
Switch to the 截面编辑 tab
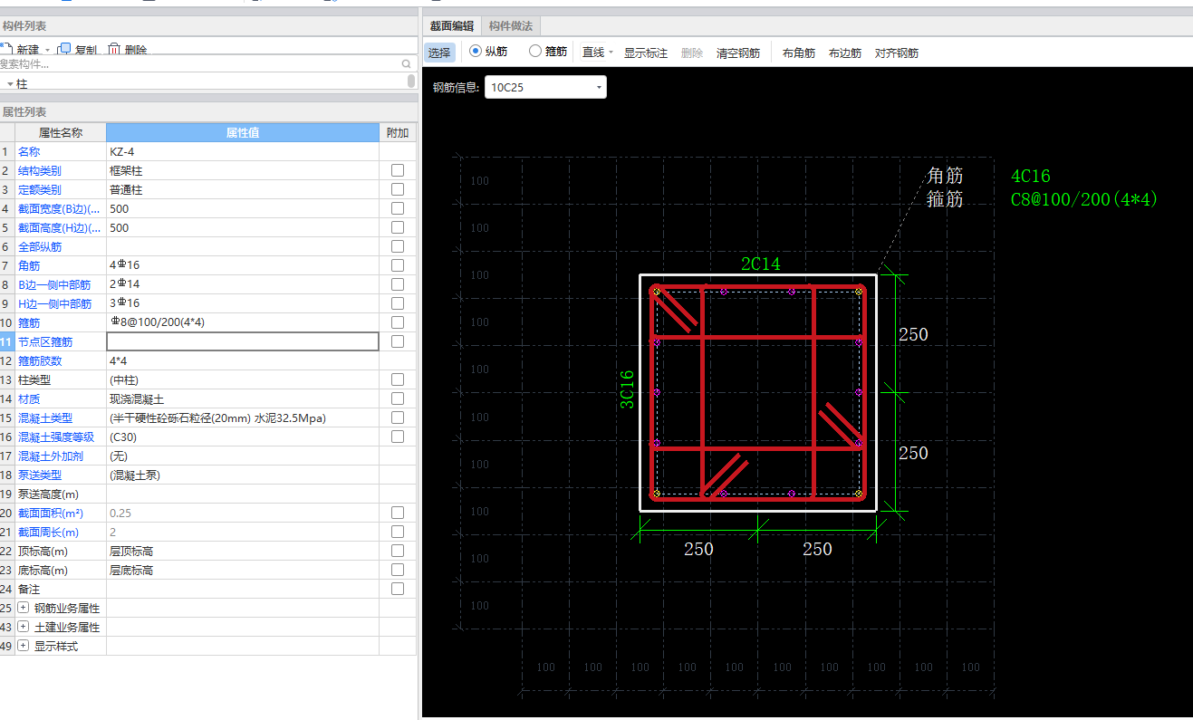[x=451, y=25]
